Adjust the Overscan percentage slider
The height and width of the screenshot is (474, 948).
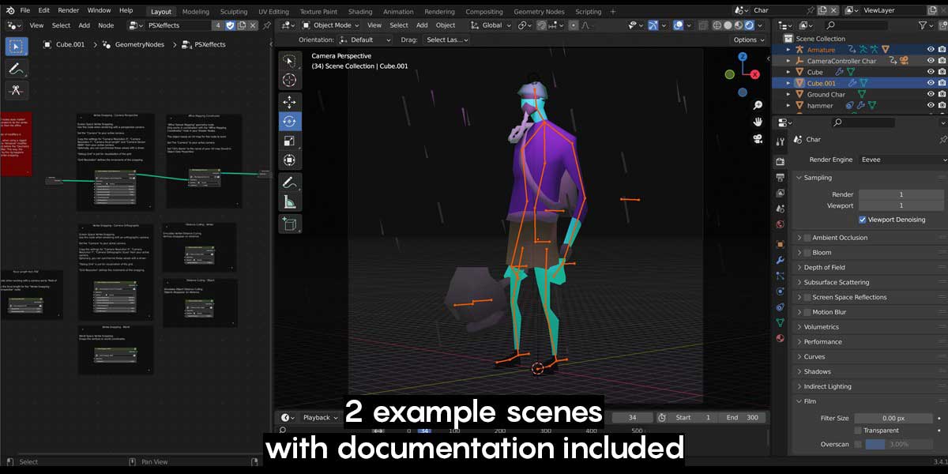click(x=901, y=444)
